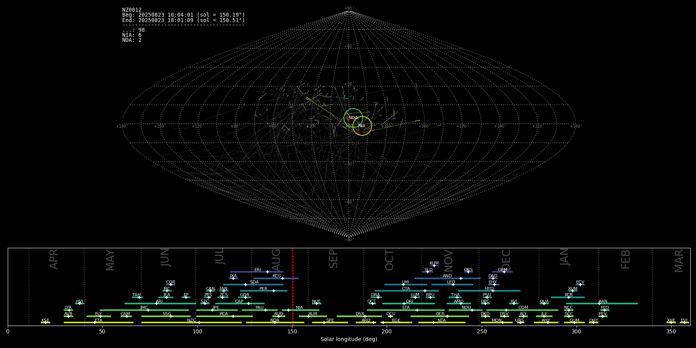Click the red dashed current solar longitude line

click(x=293, y=287)
